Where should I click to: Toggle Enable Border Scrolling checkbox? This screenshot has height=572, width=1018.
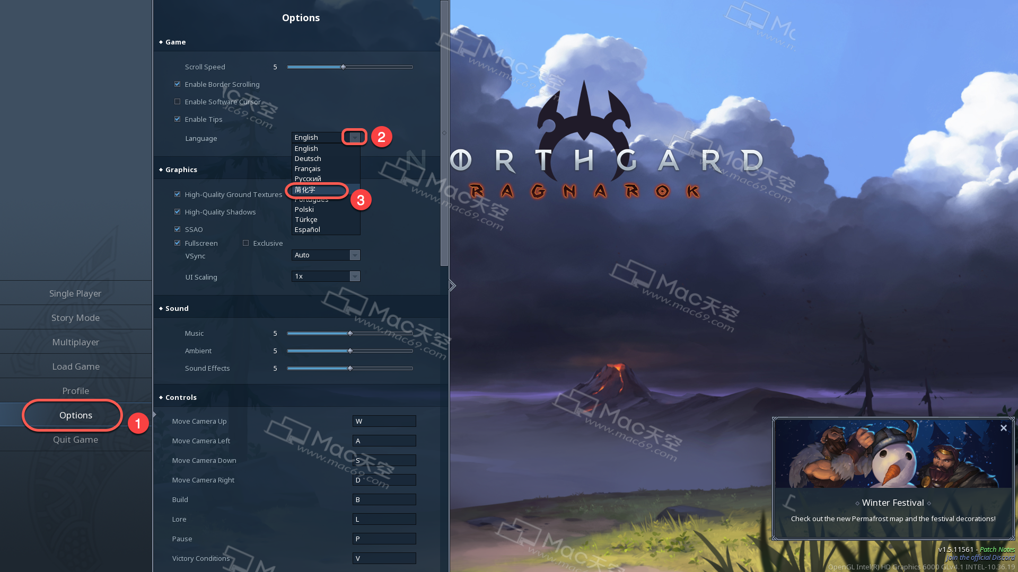pyautogui.click(x=178, y=83)
